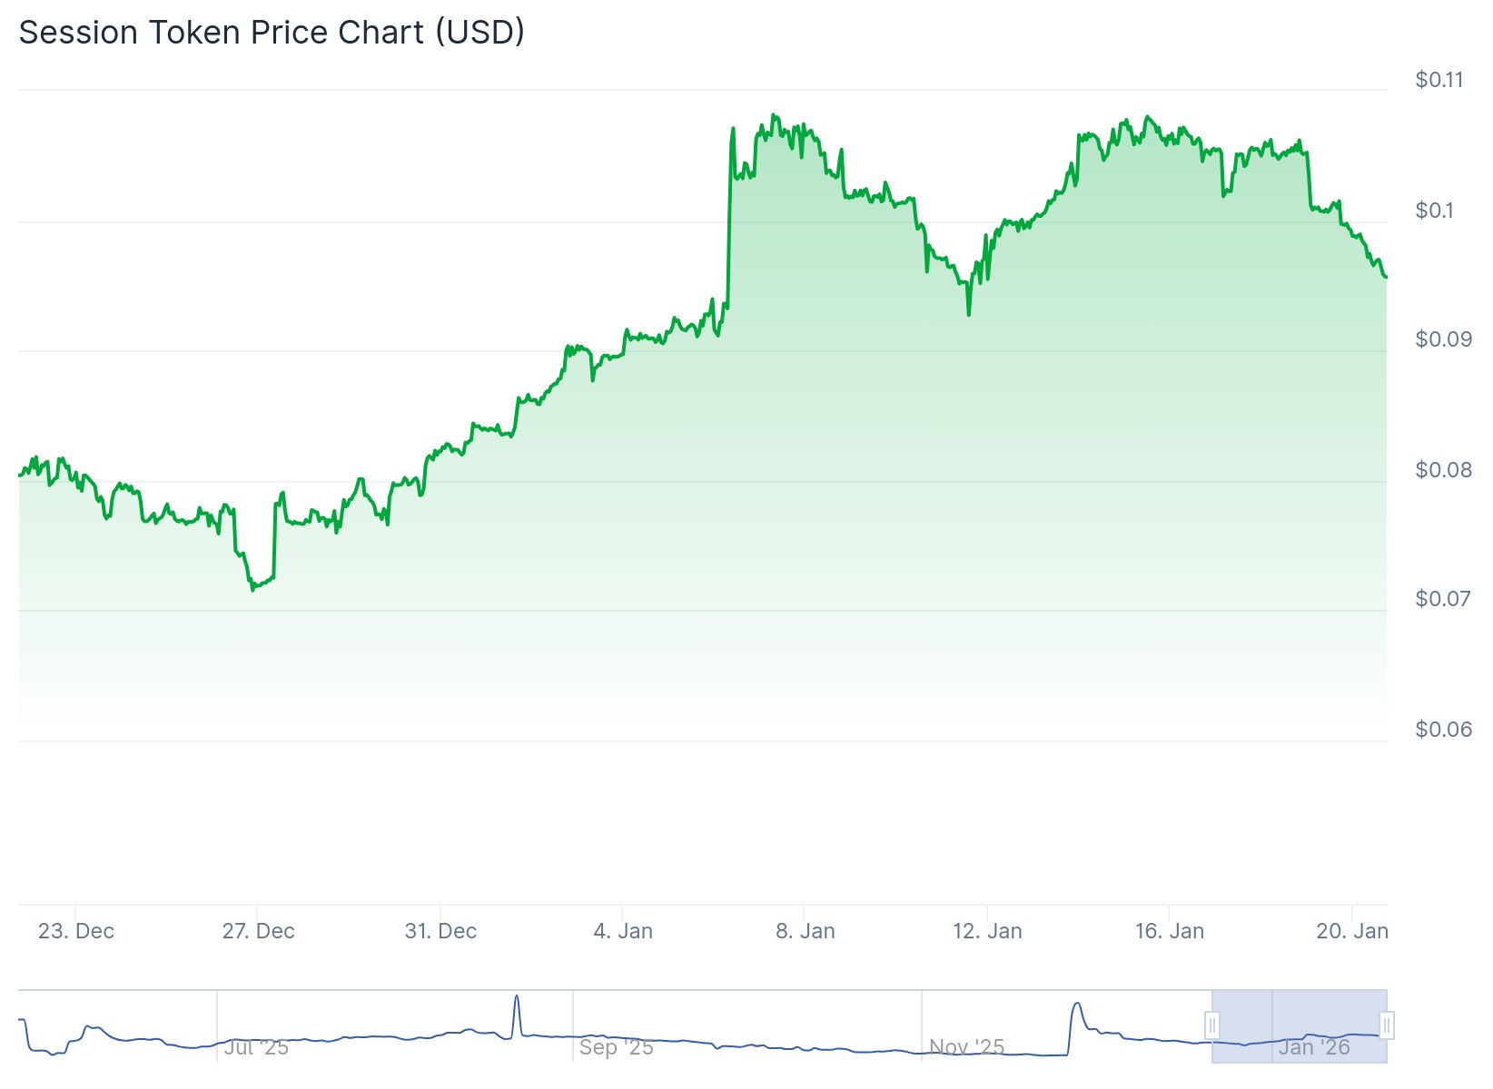Click the Sep '25 label in navigator
The width and height of the screenshot is (1493, 1089).
pos(616,1047)
